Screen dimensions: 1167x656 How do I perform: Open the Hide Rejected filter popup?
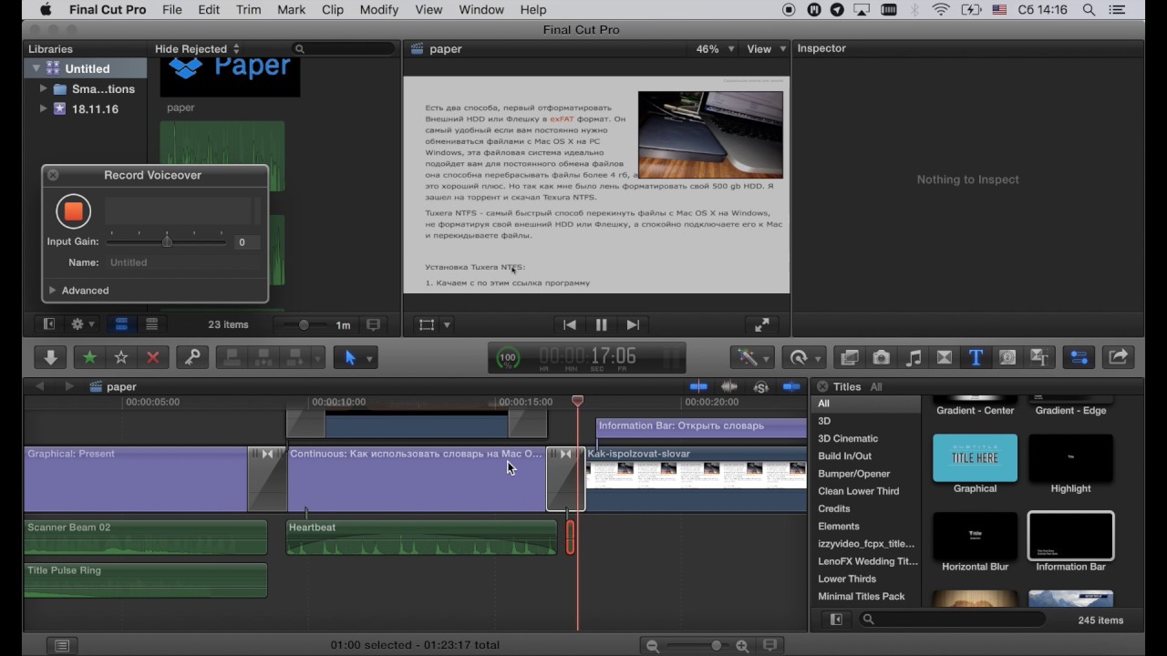coord(197,49)
